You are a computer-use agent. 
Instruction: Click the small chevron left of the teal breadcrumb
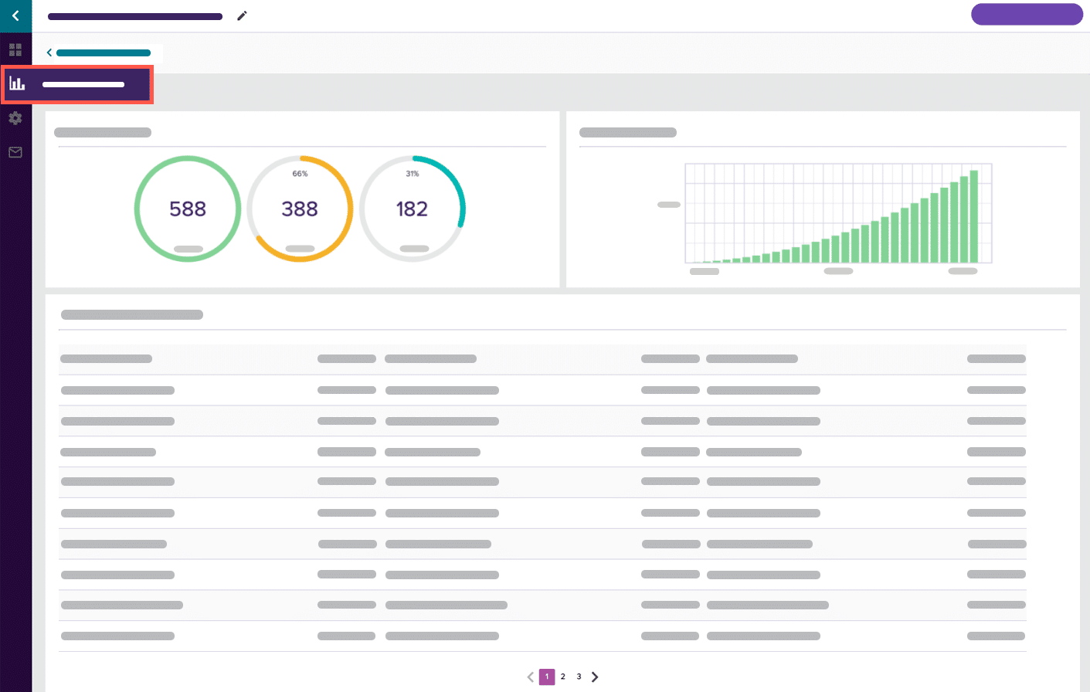49,53
